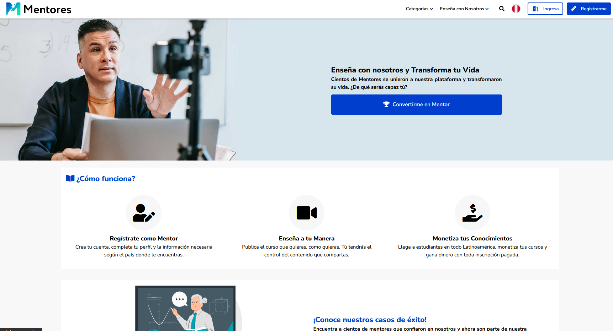Click the Registrarme button
Image resolution: width=613 pixels, height=331 pixels.
(x=588, y=9)
